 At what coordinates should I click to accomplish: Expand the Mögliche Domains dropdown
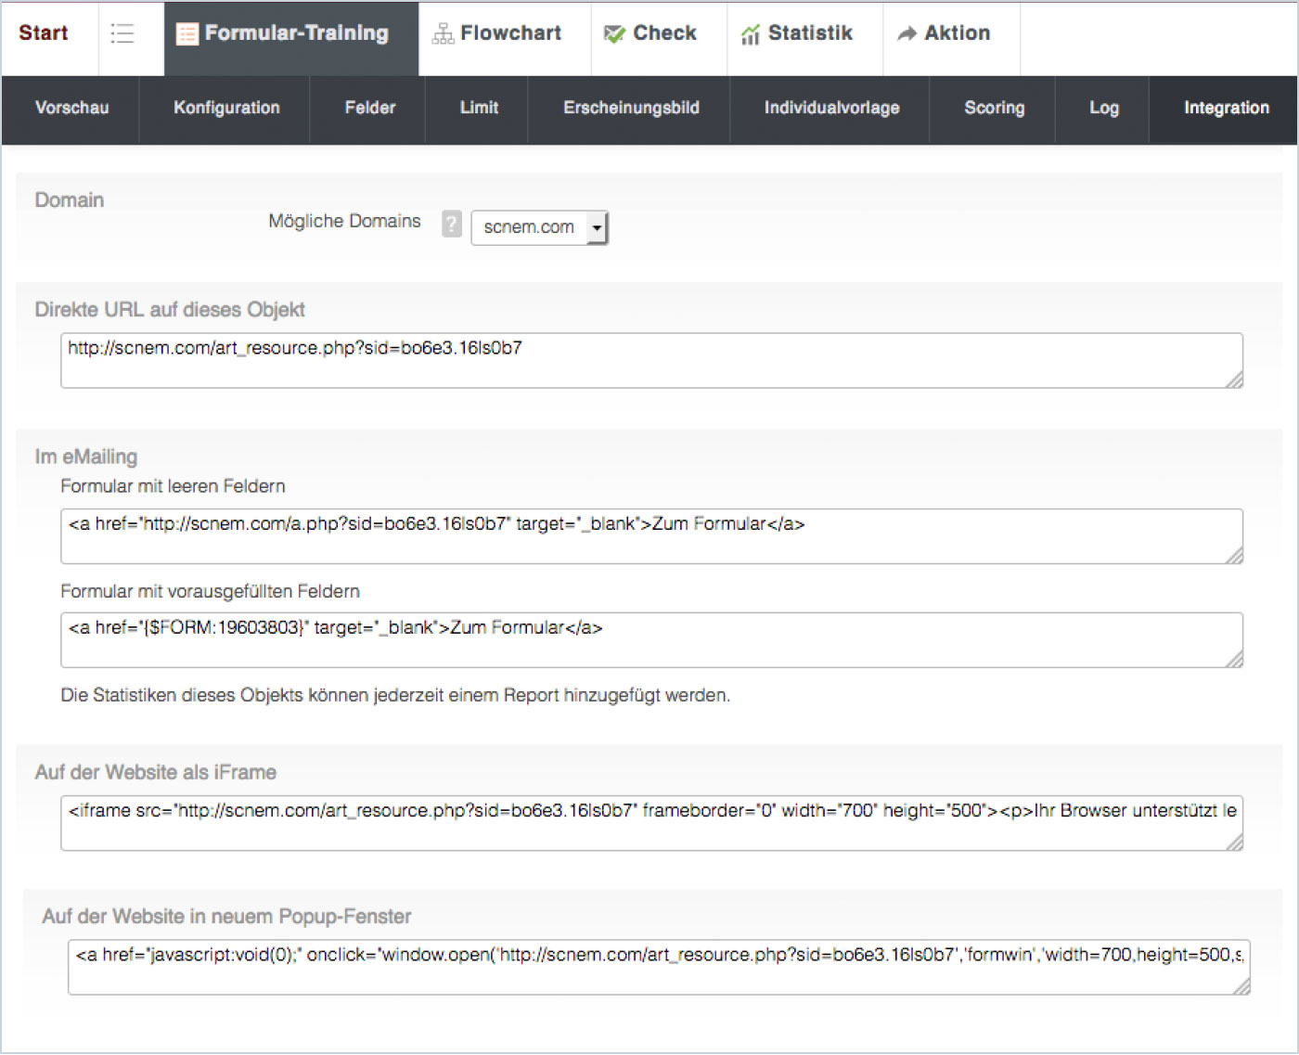(597, 227)
